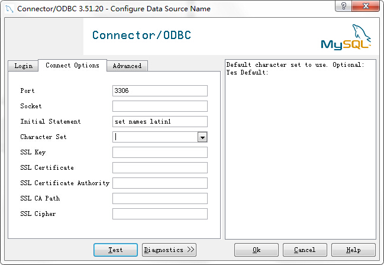Activate the SSL Cipher input field
Image resolution: width=384 pixels, height=265 pixels.
coord(160,214)
